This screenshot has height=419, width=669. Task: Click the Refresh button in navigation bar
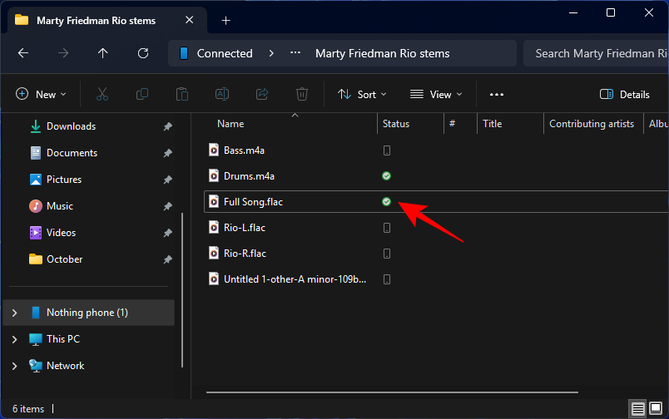point(143,53)
